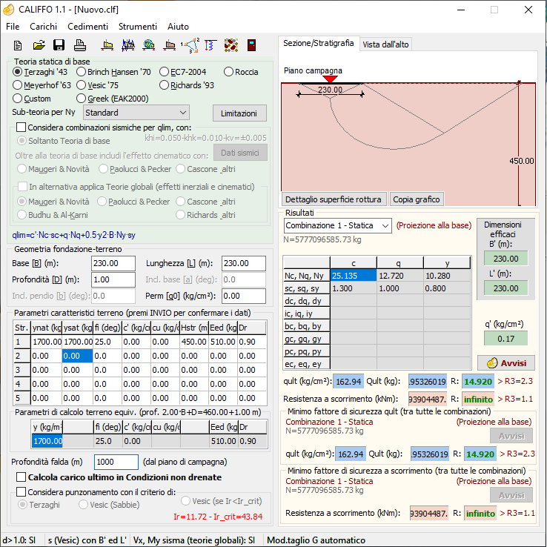Click Dettaglio superficie rottura button

point(334,199)
